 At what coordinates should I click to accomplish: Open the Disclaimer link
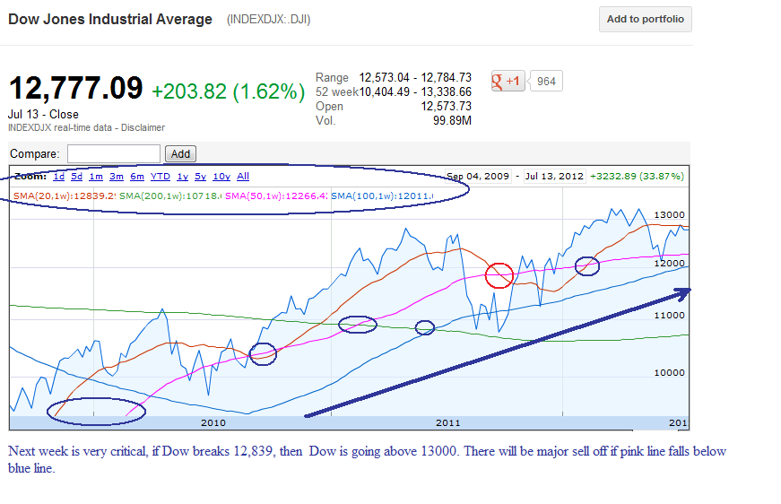coord(143,127)
